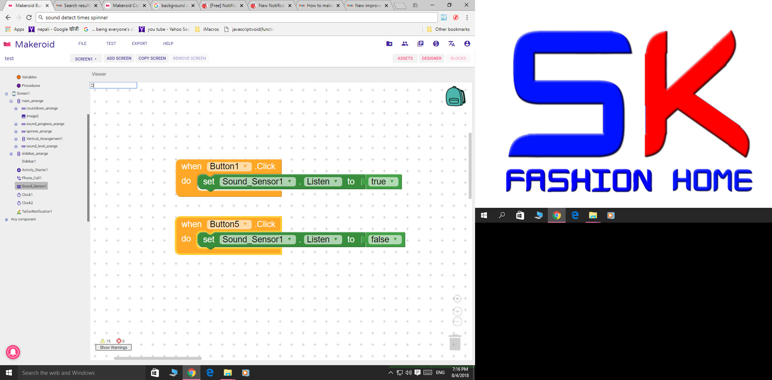Viewport: 772px width, 380px height.
Task: Open the Variables blocks drawer
Action: (x=26, y=77)
